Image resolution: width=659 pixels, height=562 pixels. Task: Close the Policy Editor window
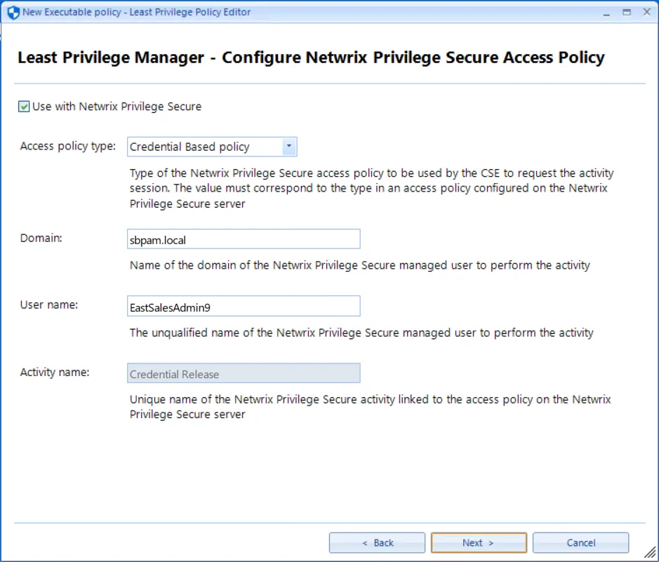(x=647, y=12)
